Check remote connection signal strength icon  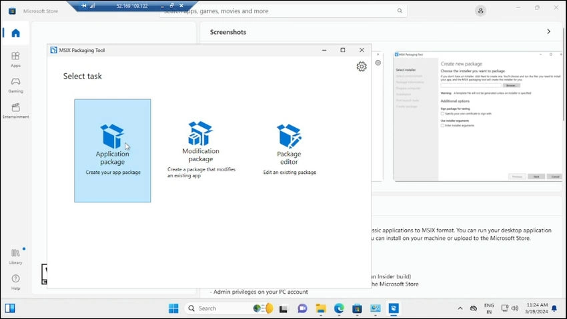92,6
